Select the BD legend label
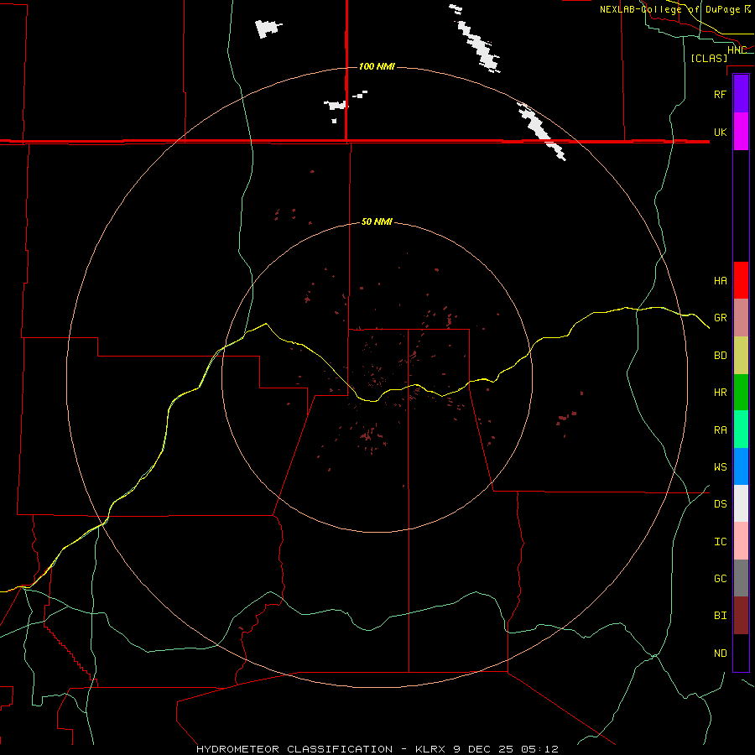755x755 pixels. pos(720,356)
